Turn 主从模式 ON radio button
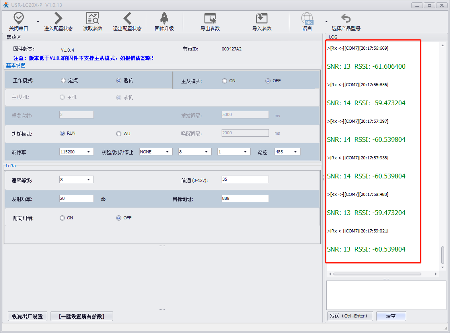450x333 pixels. 225,81
